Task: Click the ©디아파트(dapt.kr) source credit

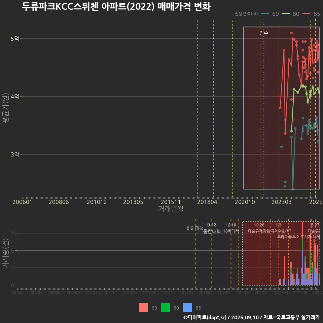Action: point(205,317)
